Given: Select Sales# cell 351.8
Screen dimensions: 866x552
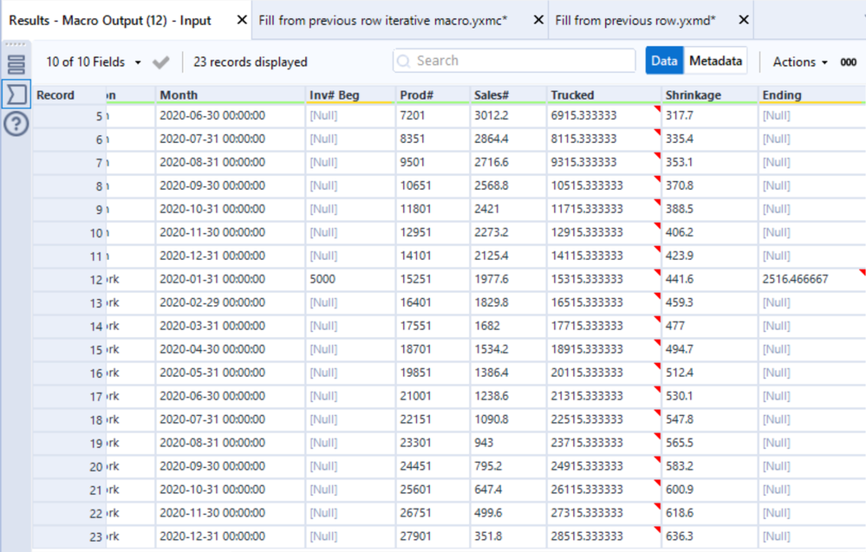Looking at the screenshot, I should 508,536.
